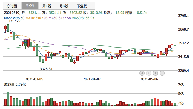Open the 周K线 tab
The width and height of the screenshot is (193, 109).
tap(47, 6)
